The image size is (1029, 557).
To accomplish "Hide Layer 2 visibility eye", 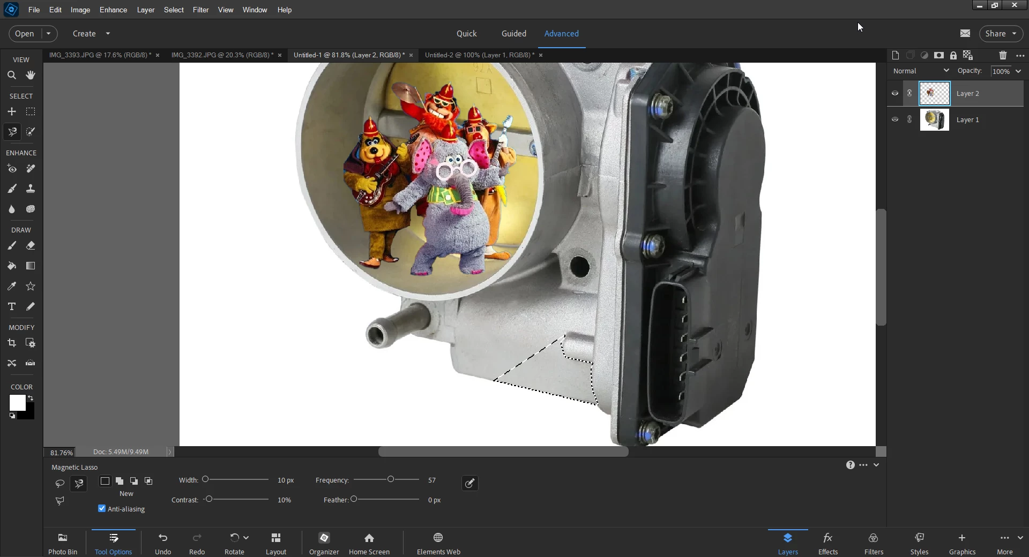I will tap(894, 93).
